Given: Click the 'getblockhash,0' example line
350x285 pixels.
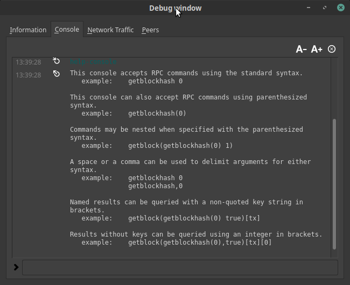Looking at the screenshot, I should (156, 186).
